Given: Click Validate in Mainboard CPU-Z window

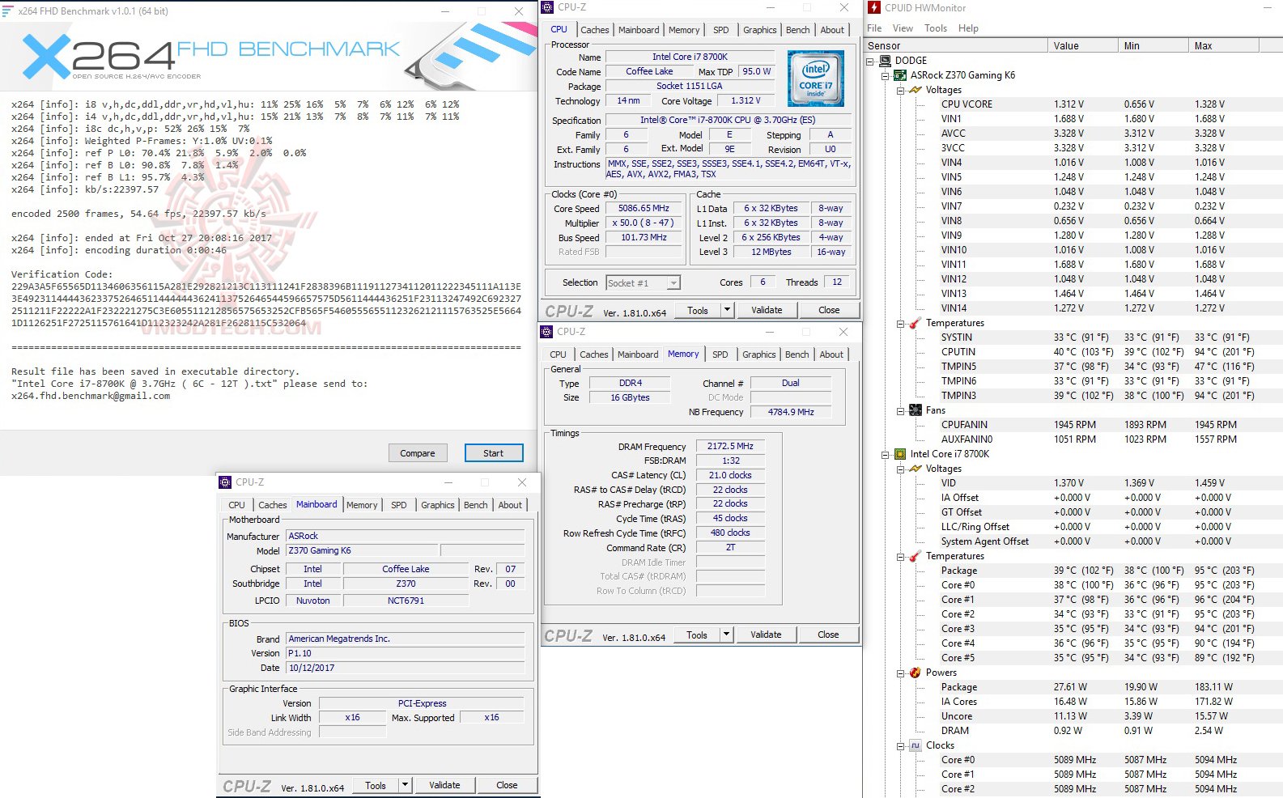Looking at the screenshot, I should click(444, 785).
